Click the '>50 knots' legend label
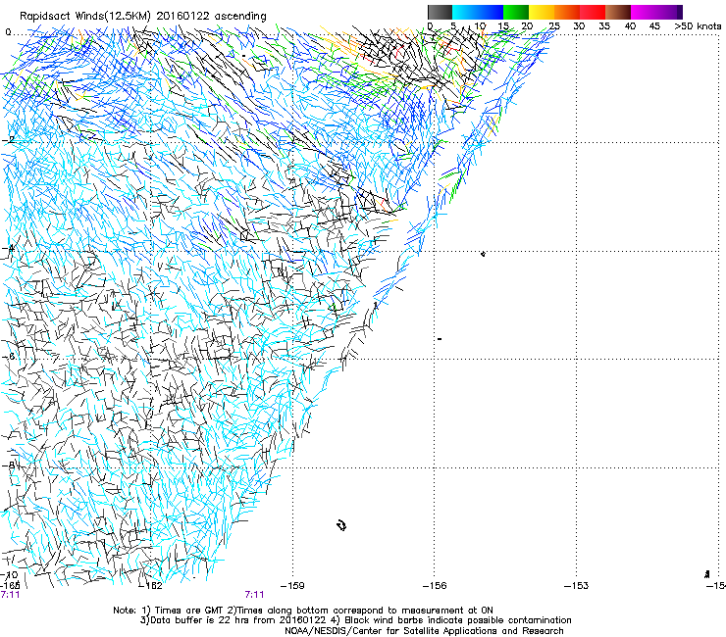 699,26
